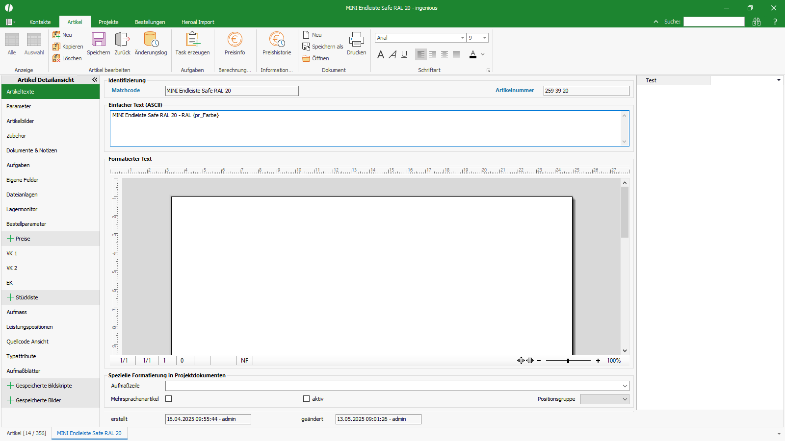
Task: Enable the Mehrsprachenartikel checkbox
Action: point(169,399)
